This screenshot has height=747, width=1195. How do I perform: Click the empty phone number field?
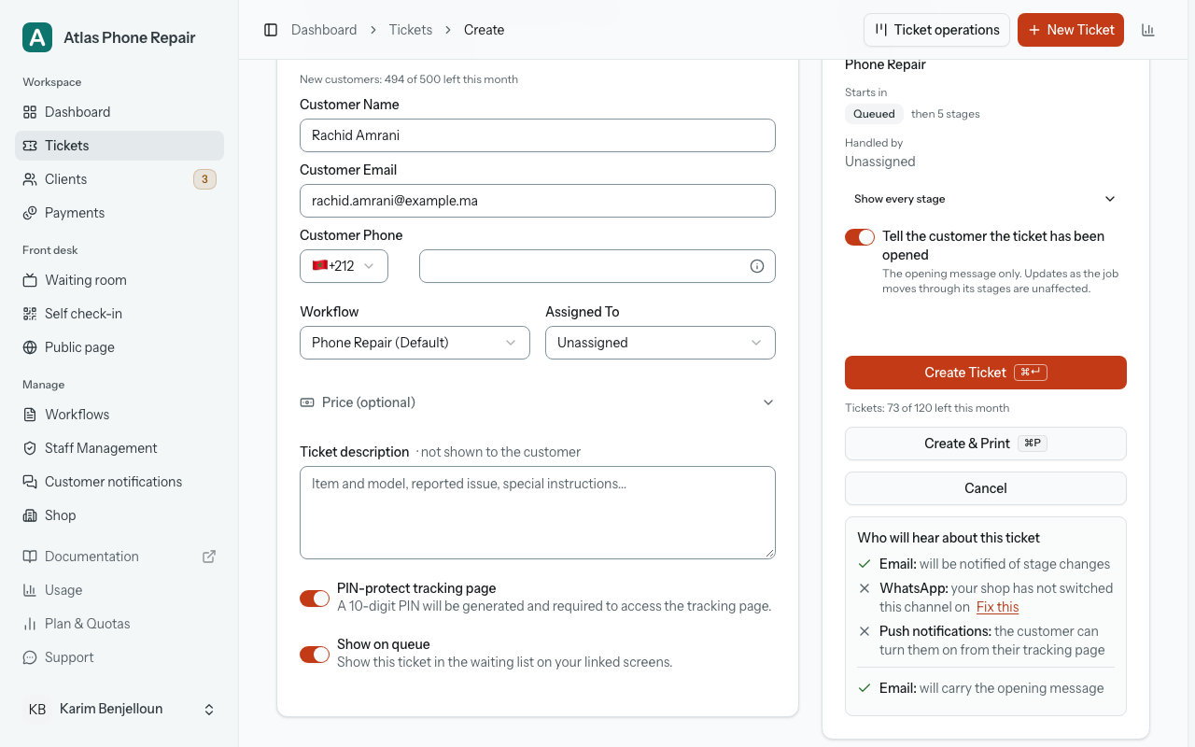(x=597, y=266)
